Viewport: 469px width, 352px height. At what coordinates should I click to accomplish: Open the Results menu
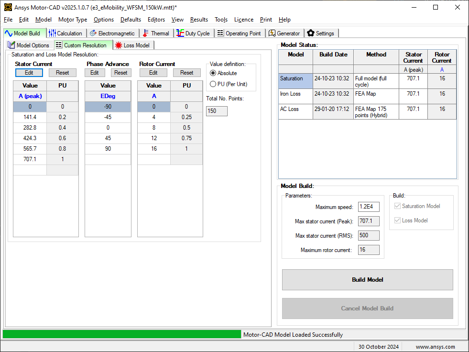pyautogui.click(x=199, y=20)
